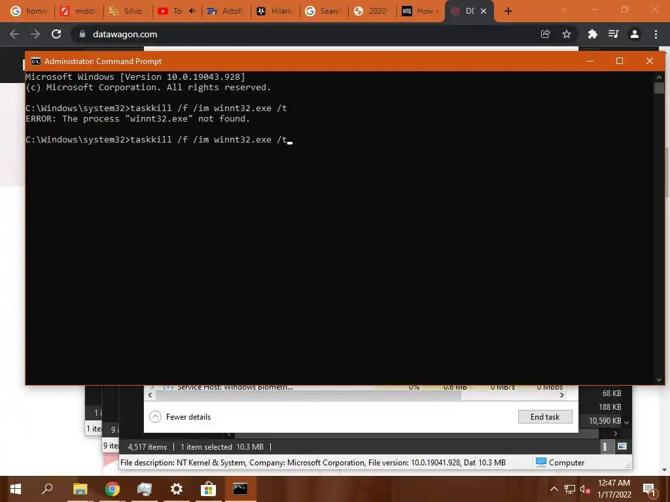Go forward in Chrome history

pos(35,34)
